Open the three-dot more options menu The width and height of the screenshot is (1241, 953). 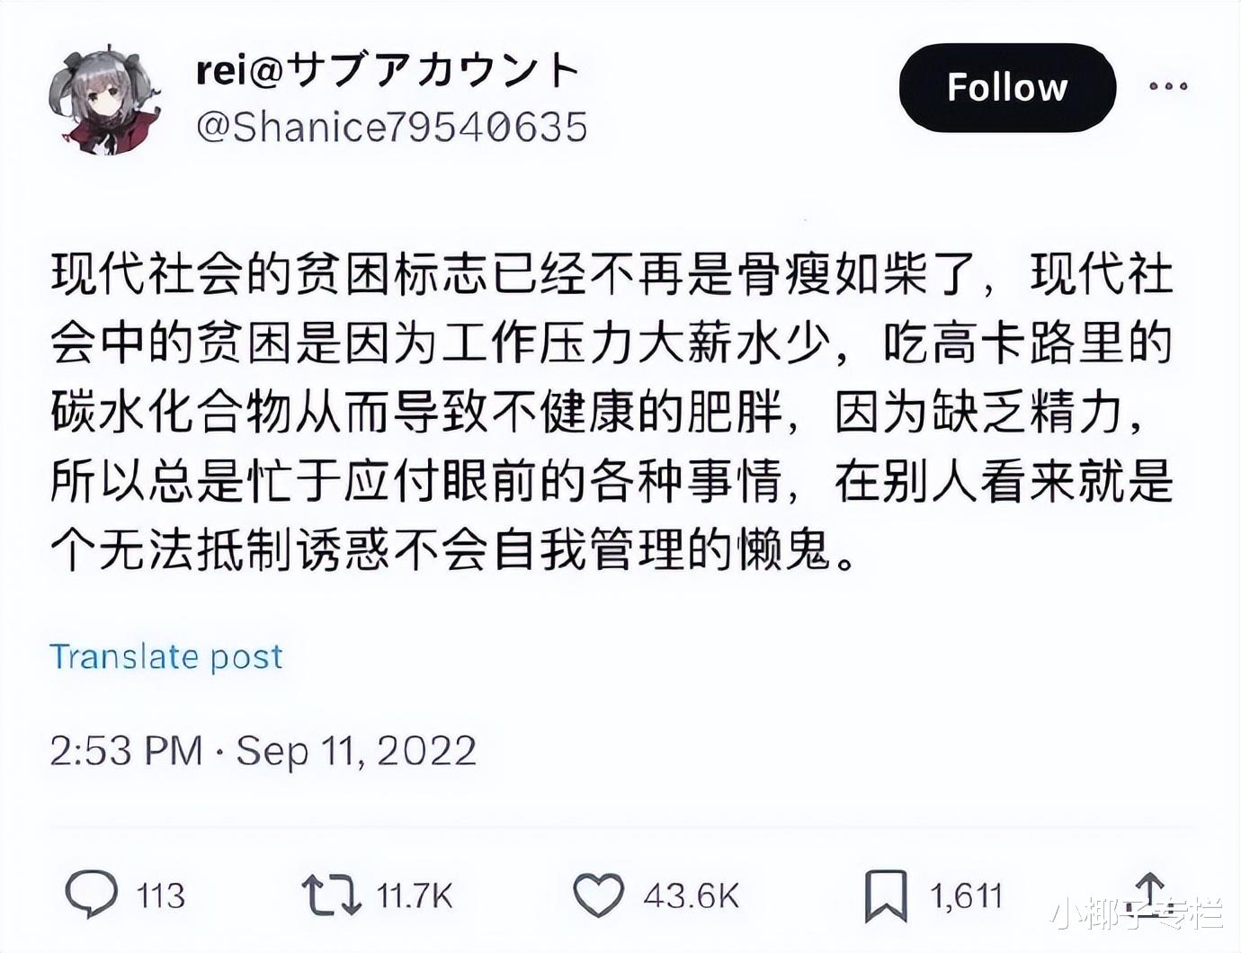pos(1168,86)
